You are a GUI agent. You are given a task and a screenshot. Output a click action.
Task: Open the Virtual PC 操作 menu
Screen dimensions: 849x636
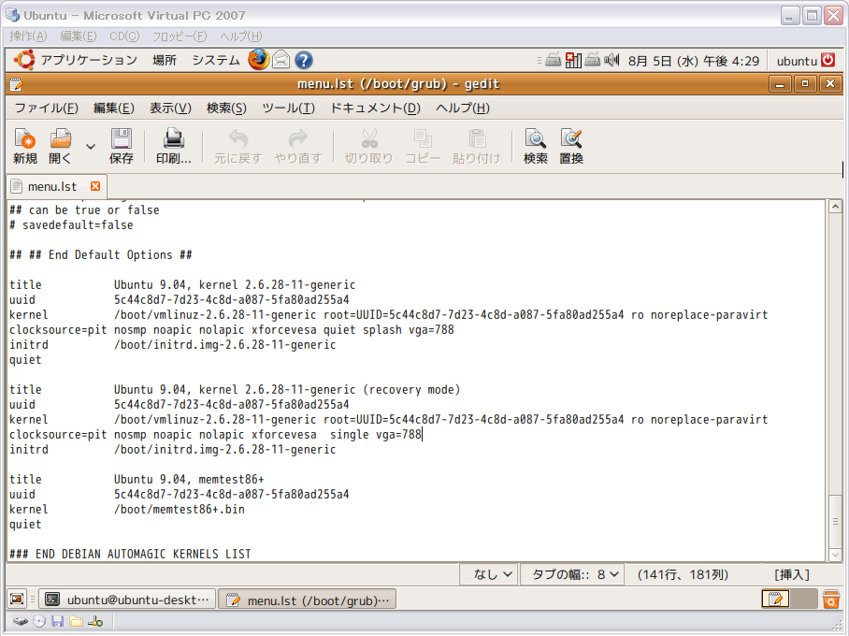(28, 36)
